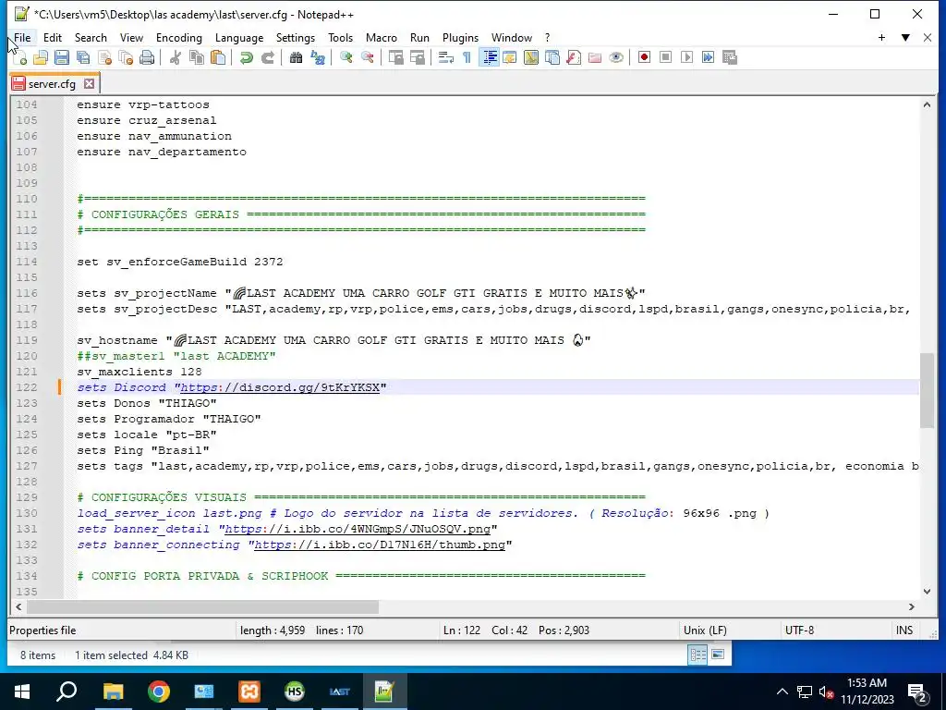Click the Paste clipboard icon
This screenshot has width=946, height=710.
click(218, 57)
